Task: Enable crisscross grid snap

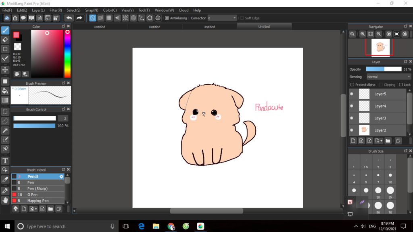Action: (109, 18)
